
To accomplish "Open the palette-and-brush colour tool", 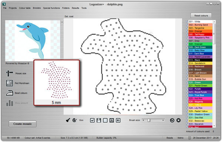I will click(74, 120).
